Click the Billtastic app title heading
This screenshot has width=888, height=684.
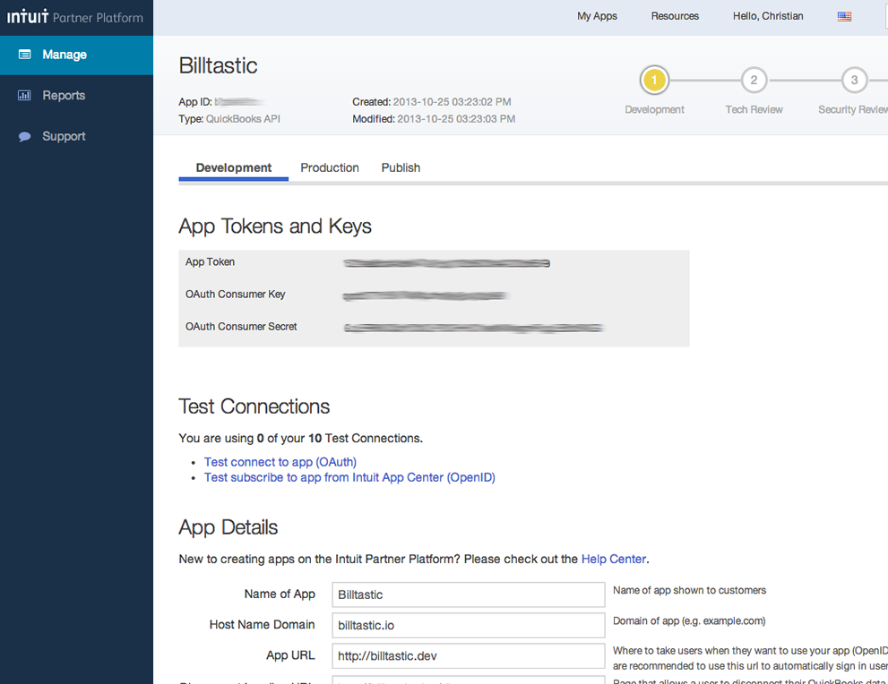218,65
